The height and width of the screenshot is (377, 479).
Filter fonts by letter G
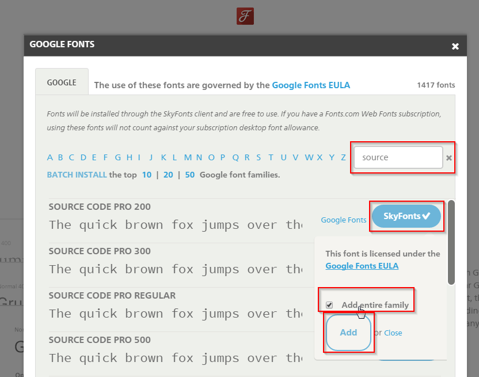(x=118, y=157)
